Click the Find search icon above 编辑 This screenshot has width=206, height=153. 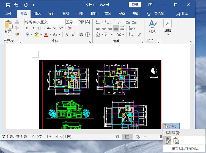point(167,23)
